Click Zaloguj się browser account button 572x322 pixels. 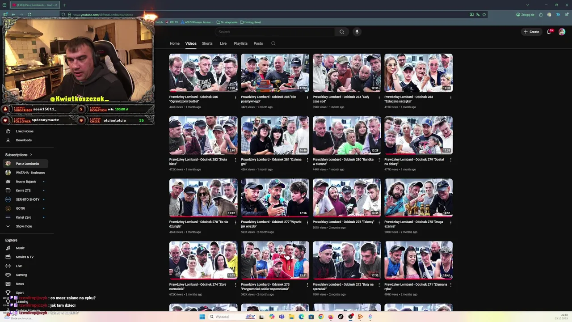[525, 14]
